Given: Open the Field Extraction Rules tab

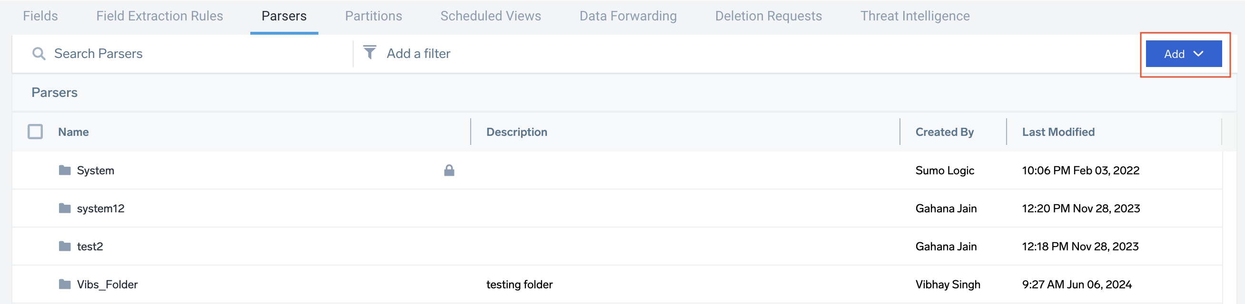Looking at the screenshot, I should (159, 16).
